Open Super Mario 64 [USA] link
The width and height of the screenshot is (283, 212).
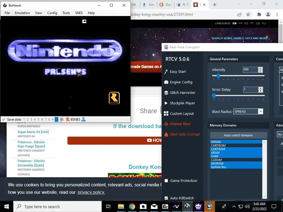33,132
